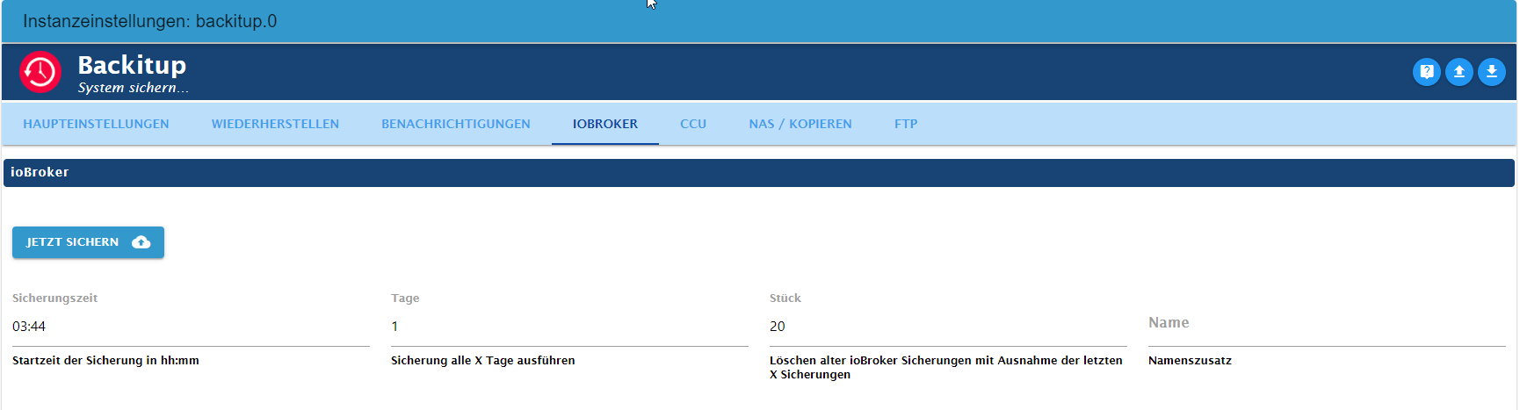The width and height of the screenshot is (1520, 410).
Task: Go to the Benachrichtigungen tab
Action: (x=456, y=124)
